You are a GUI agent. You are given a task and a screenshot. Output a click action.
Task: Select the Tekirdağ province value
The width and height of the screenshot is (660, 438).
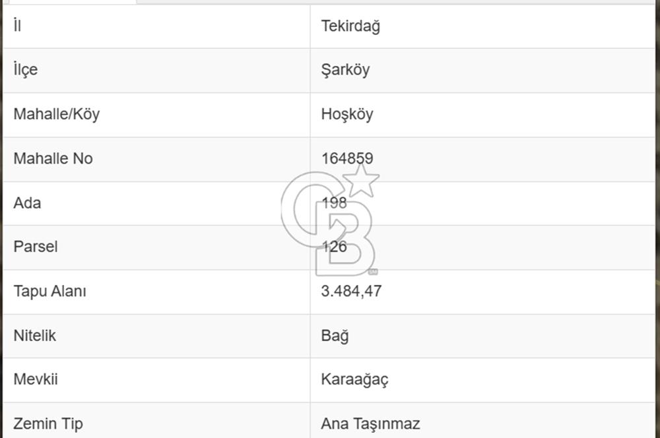tap(350, 26)
